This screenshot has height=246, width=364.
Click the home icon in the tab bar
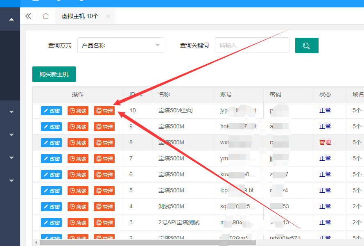tap(45, 16)
